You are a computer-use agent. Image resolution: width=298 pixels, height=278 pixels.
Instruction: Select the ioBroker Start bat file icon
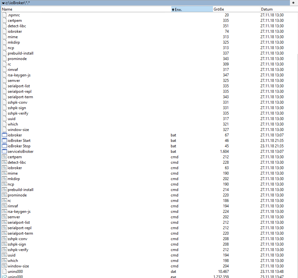click(4, 140)
